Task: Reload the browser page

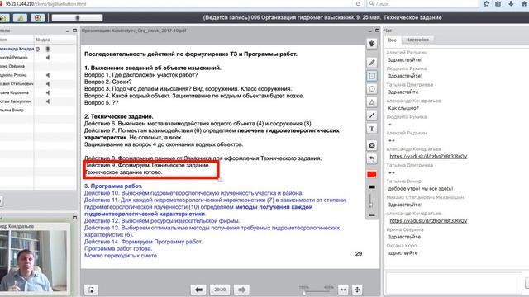Action: click(358, 3)
